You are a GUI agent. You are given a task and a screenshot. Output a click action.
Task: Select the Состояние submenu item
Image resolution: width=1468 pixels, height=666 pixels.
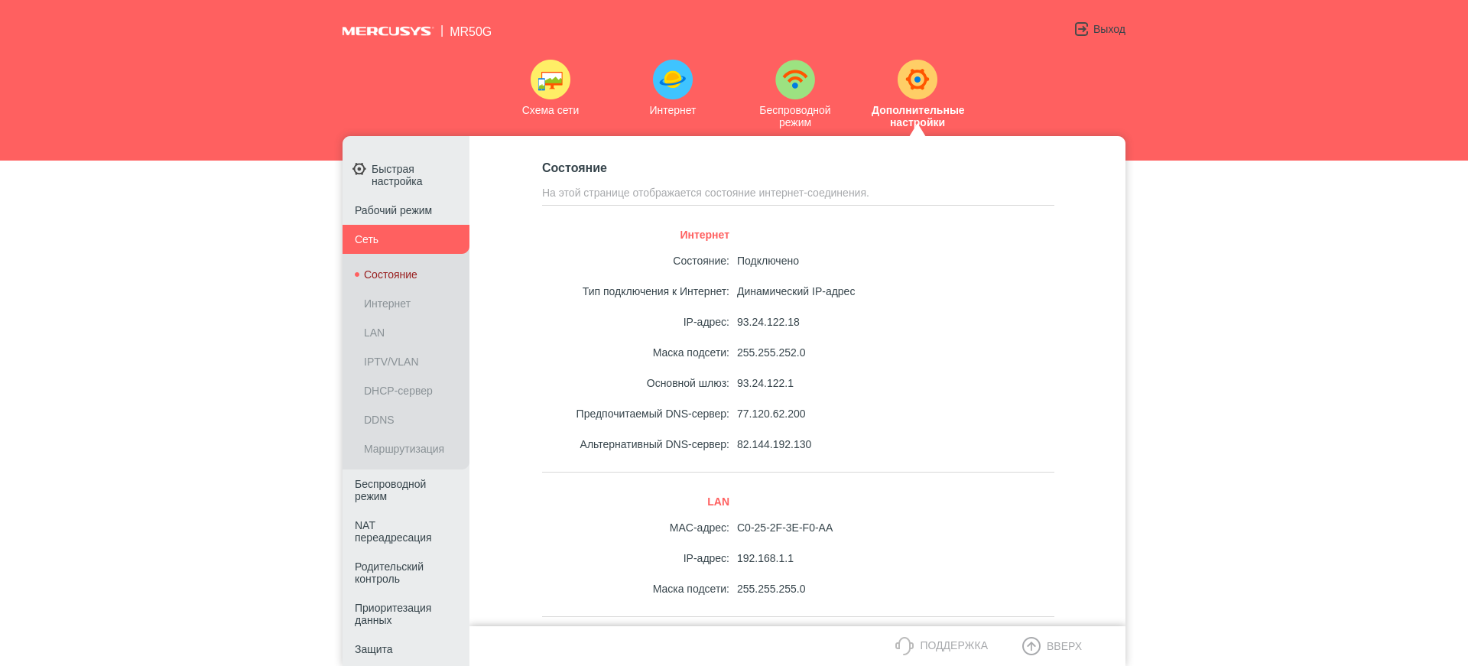click(x=390, y=275)
